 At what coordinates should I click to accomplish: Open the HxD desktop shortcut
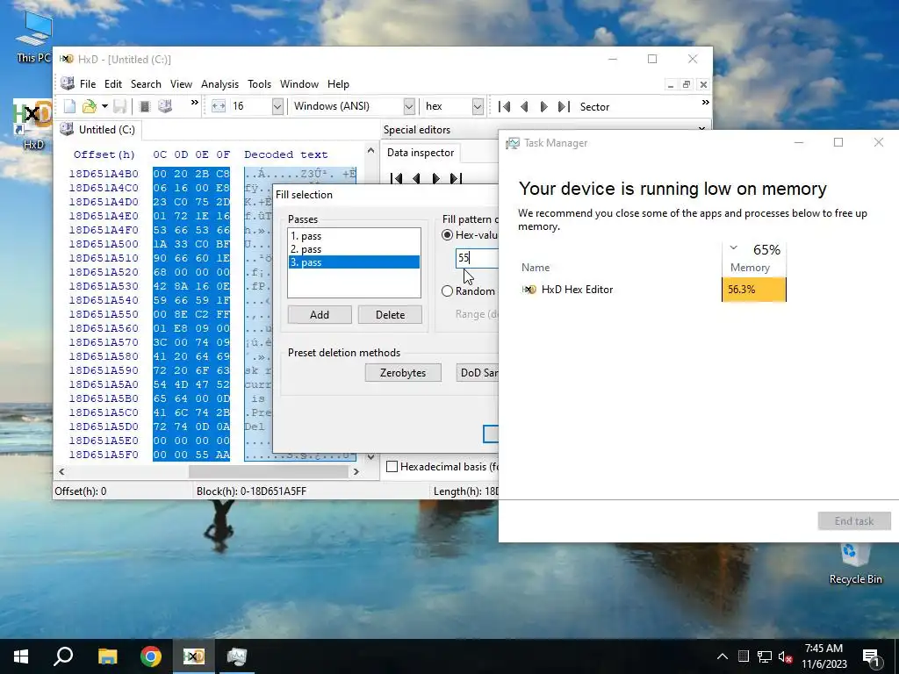[32, 125]
